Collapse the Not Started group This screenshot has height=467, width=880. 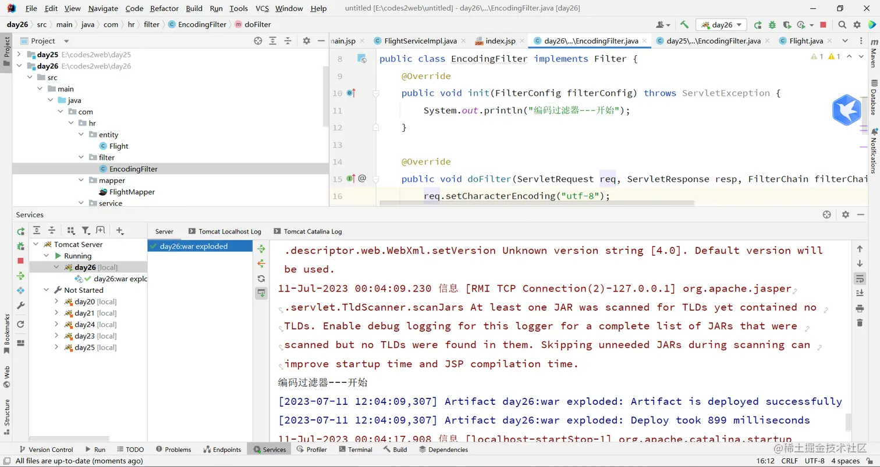click(x=47, y=290)
